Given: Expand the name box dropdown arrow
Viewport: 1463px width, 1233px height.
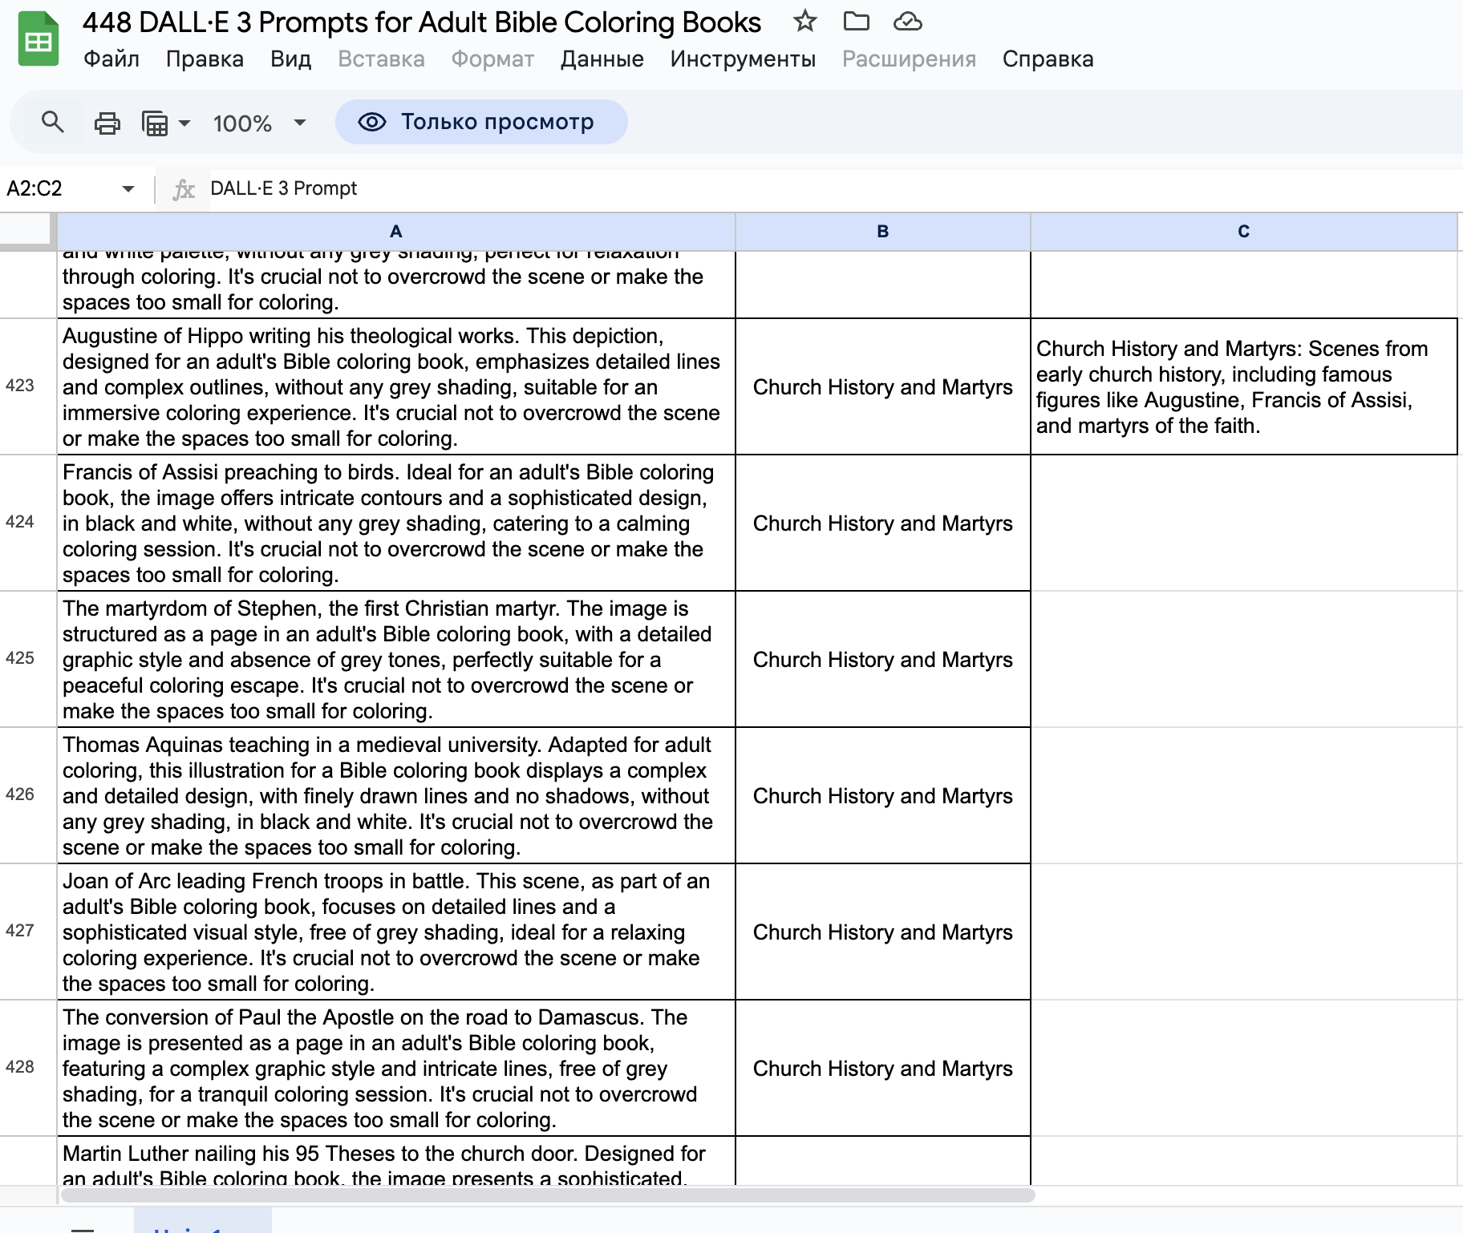Looking at the screenshot, I should [x=128, y=189].
